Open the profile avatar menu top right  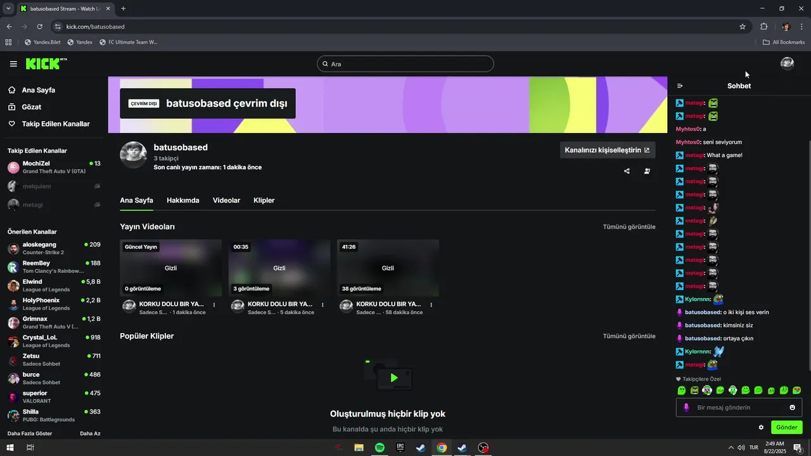787,63
